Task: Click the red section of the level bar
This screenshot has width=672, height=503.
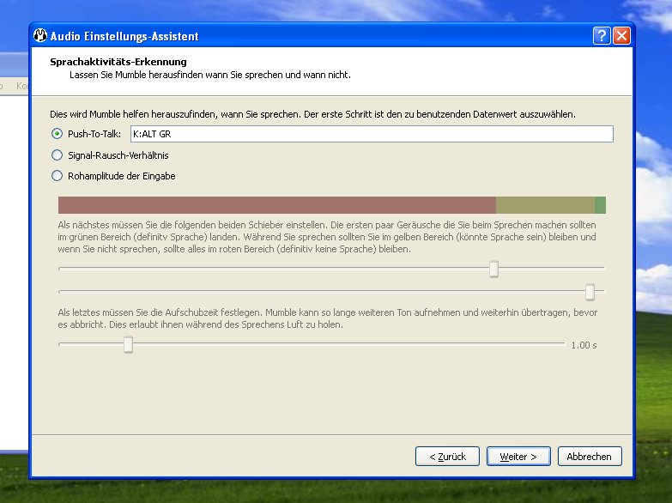Action: [x=276, y=205]
